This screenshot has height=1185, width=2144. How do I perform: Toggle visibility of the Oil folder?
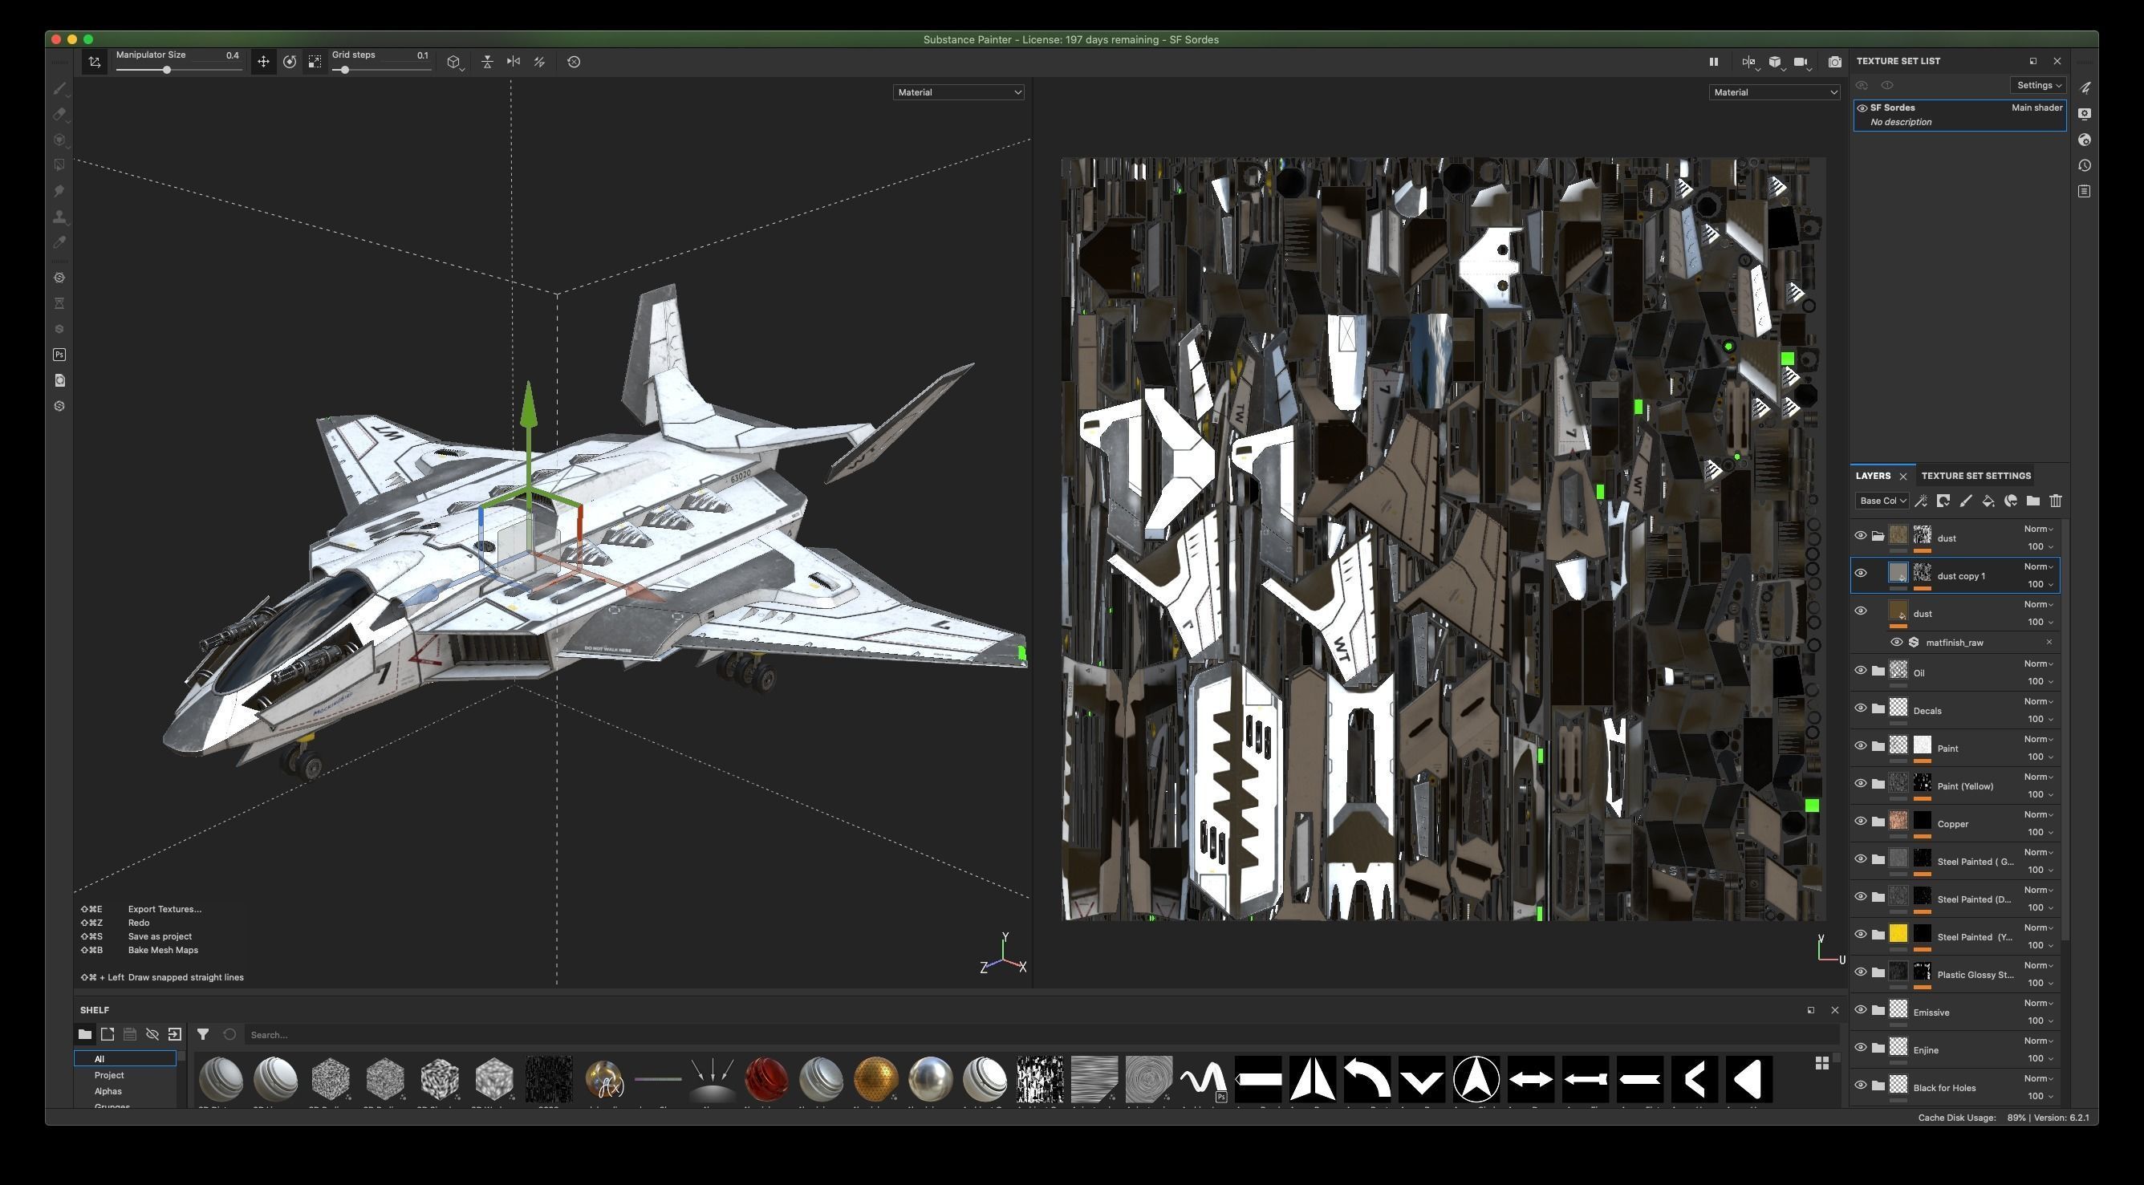click(1861, 671)
